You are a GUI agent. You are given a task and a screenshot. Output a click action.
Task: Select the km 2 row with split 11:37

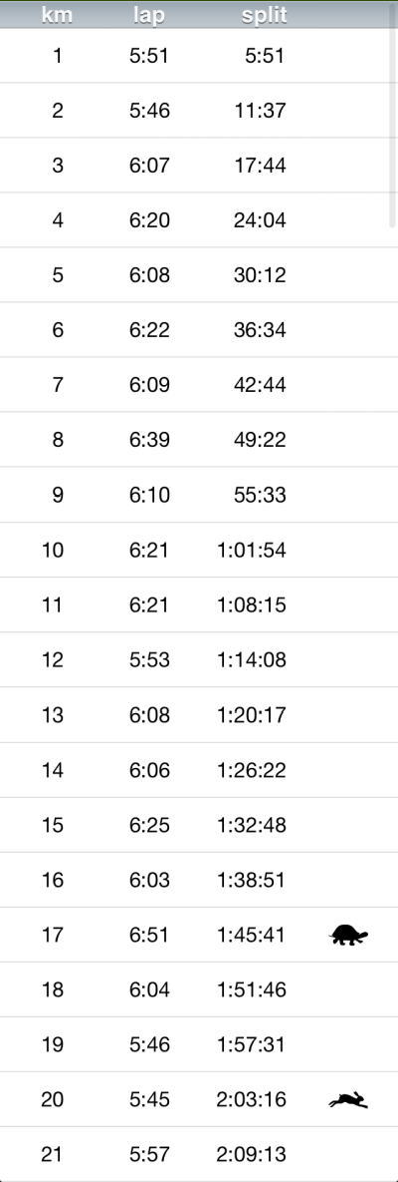[x=199, y=110]
